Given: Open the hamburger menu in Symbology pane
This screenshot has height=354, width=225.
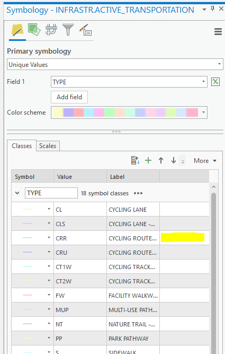Looking at the screenshot, I should click(218, 31).
